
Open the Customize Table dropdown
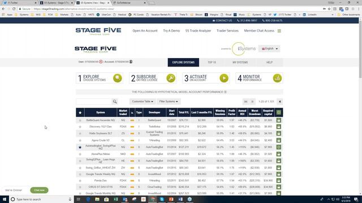pyautogui.click(x=143, y=101)
